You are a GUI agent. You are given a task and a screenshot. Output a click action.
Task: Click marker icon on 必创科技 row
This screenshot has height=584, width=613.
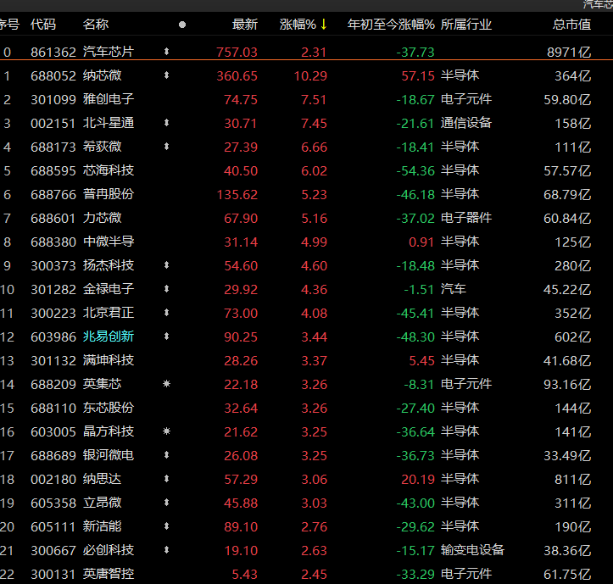[x=166, y=550]
